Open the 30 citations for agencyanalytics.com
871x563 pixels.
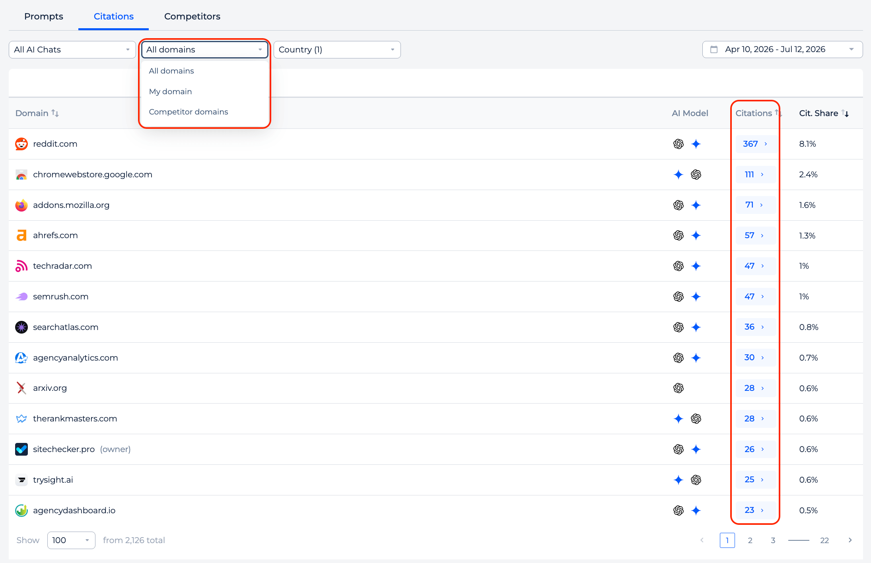pyautogui.click(x=755, y=357)
